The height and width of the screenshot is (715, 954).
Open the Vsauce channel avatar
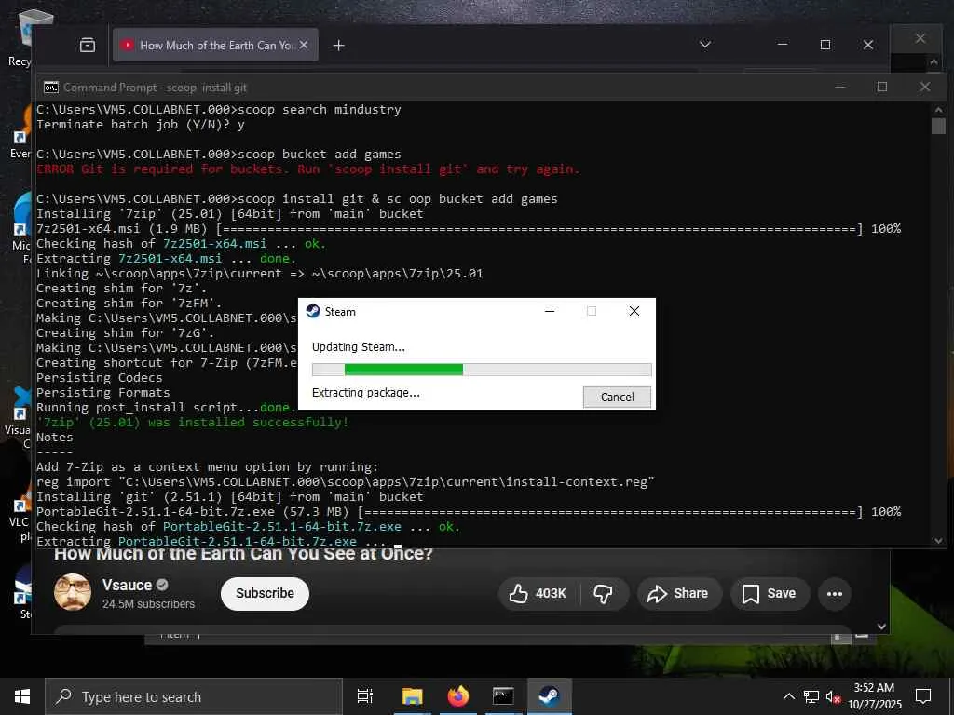pos(73,592)
